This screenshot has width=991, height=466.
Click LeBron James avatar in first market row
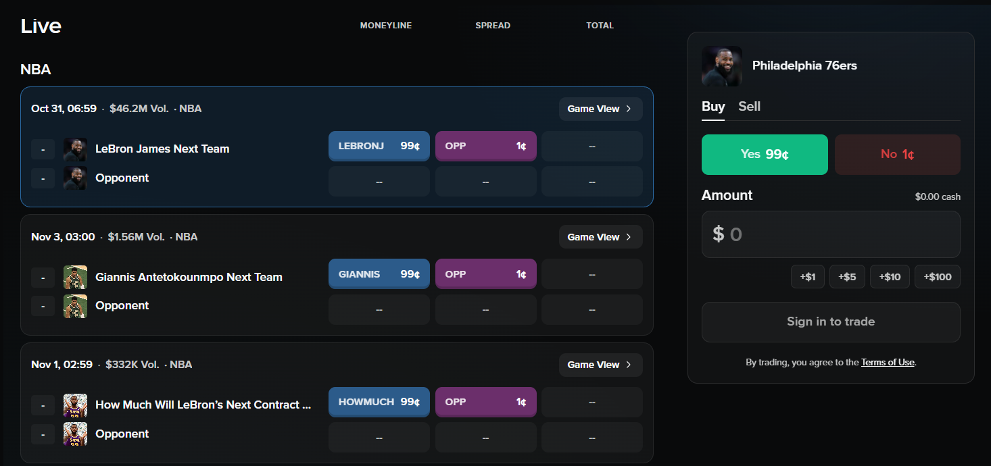click(75, 149)
